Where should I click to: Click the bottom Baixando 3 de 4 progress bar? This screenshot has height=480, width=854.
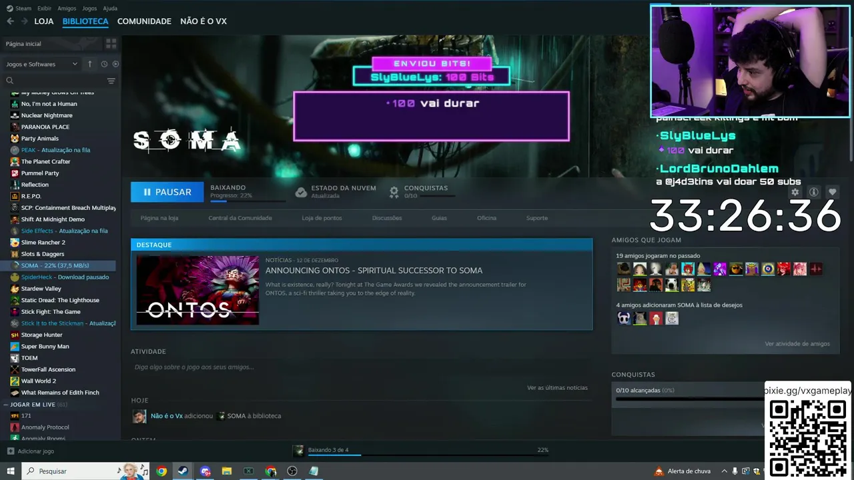428,456
